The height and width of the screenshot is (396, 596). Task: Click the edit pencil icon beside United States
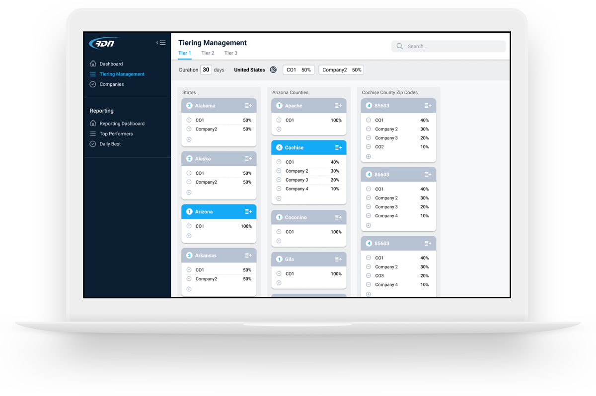pyautogui.click(x=273, y=69)
